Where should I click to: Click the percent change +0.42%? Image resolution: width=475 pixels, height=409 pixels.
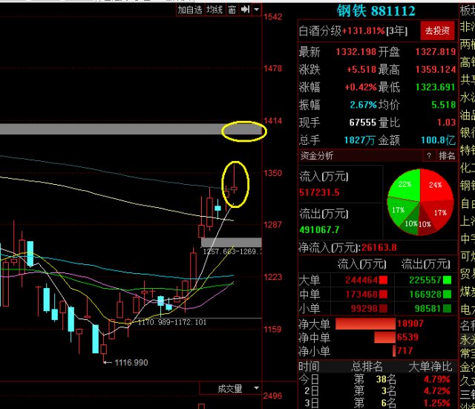[361, 88]
